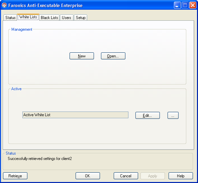This screenshot has height=183, width=198.
Task: Click the Faronics title bar icon
Action: (x=4, y=5)
